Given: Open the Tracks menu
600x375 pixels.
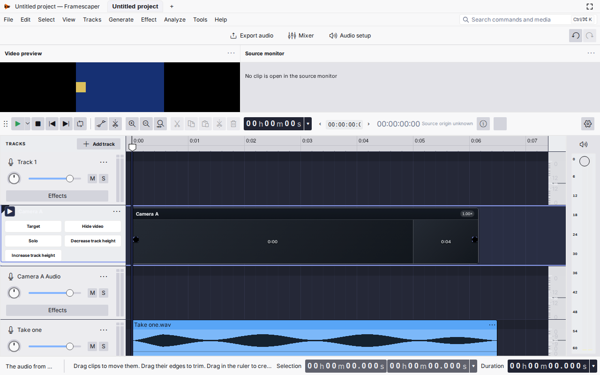Looking at the screenshot, I should click(x=92, y=20).
